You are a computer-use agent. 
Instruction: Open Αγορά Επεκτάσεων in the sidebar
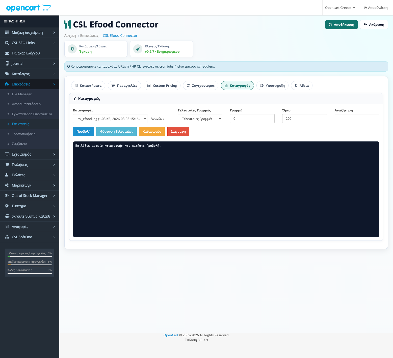click(30, 104)
